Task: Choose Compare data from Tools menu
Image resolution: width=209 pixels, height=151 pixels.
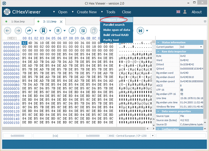Action: 117,20
